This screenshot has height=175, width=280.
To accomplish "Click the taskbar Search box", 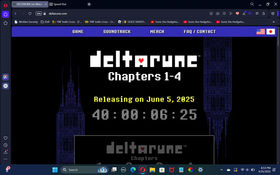I will tap(84, 170).
